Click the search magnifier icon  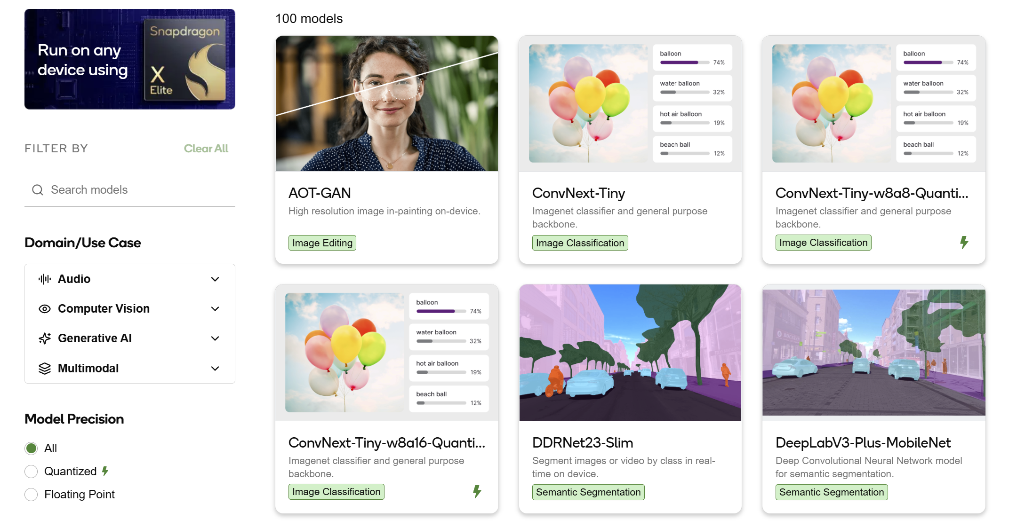point(38,190)
